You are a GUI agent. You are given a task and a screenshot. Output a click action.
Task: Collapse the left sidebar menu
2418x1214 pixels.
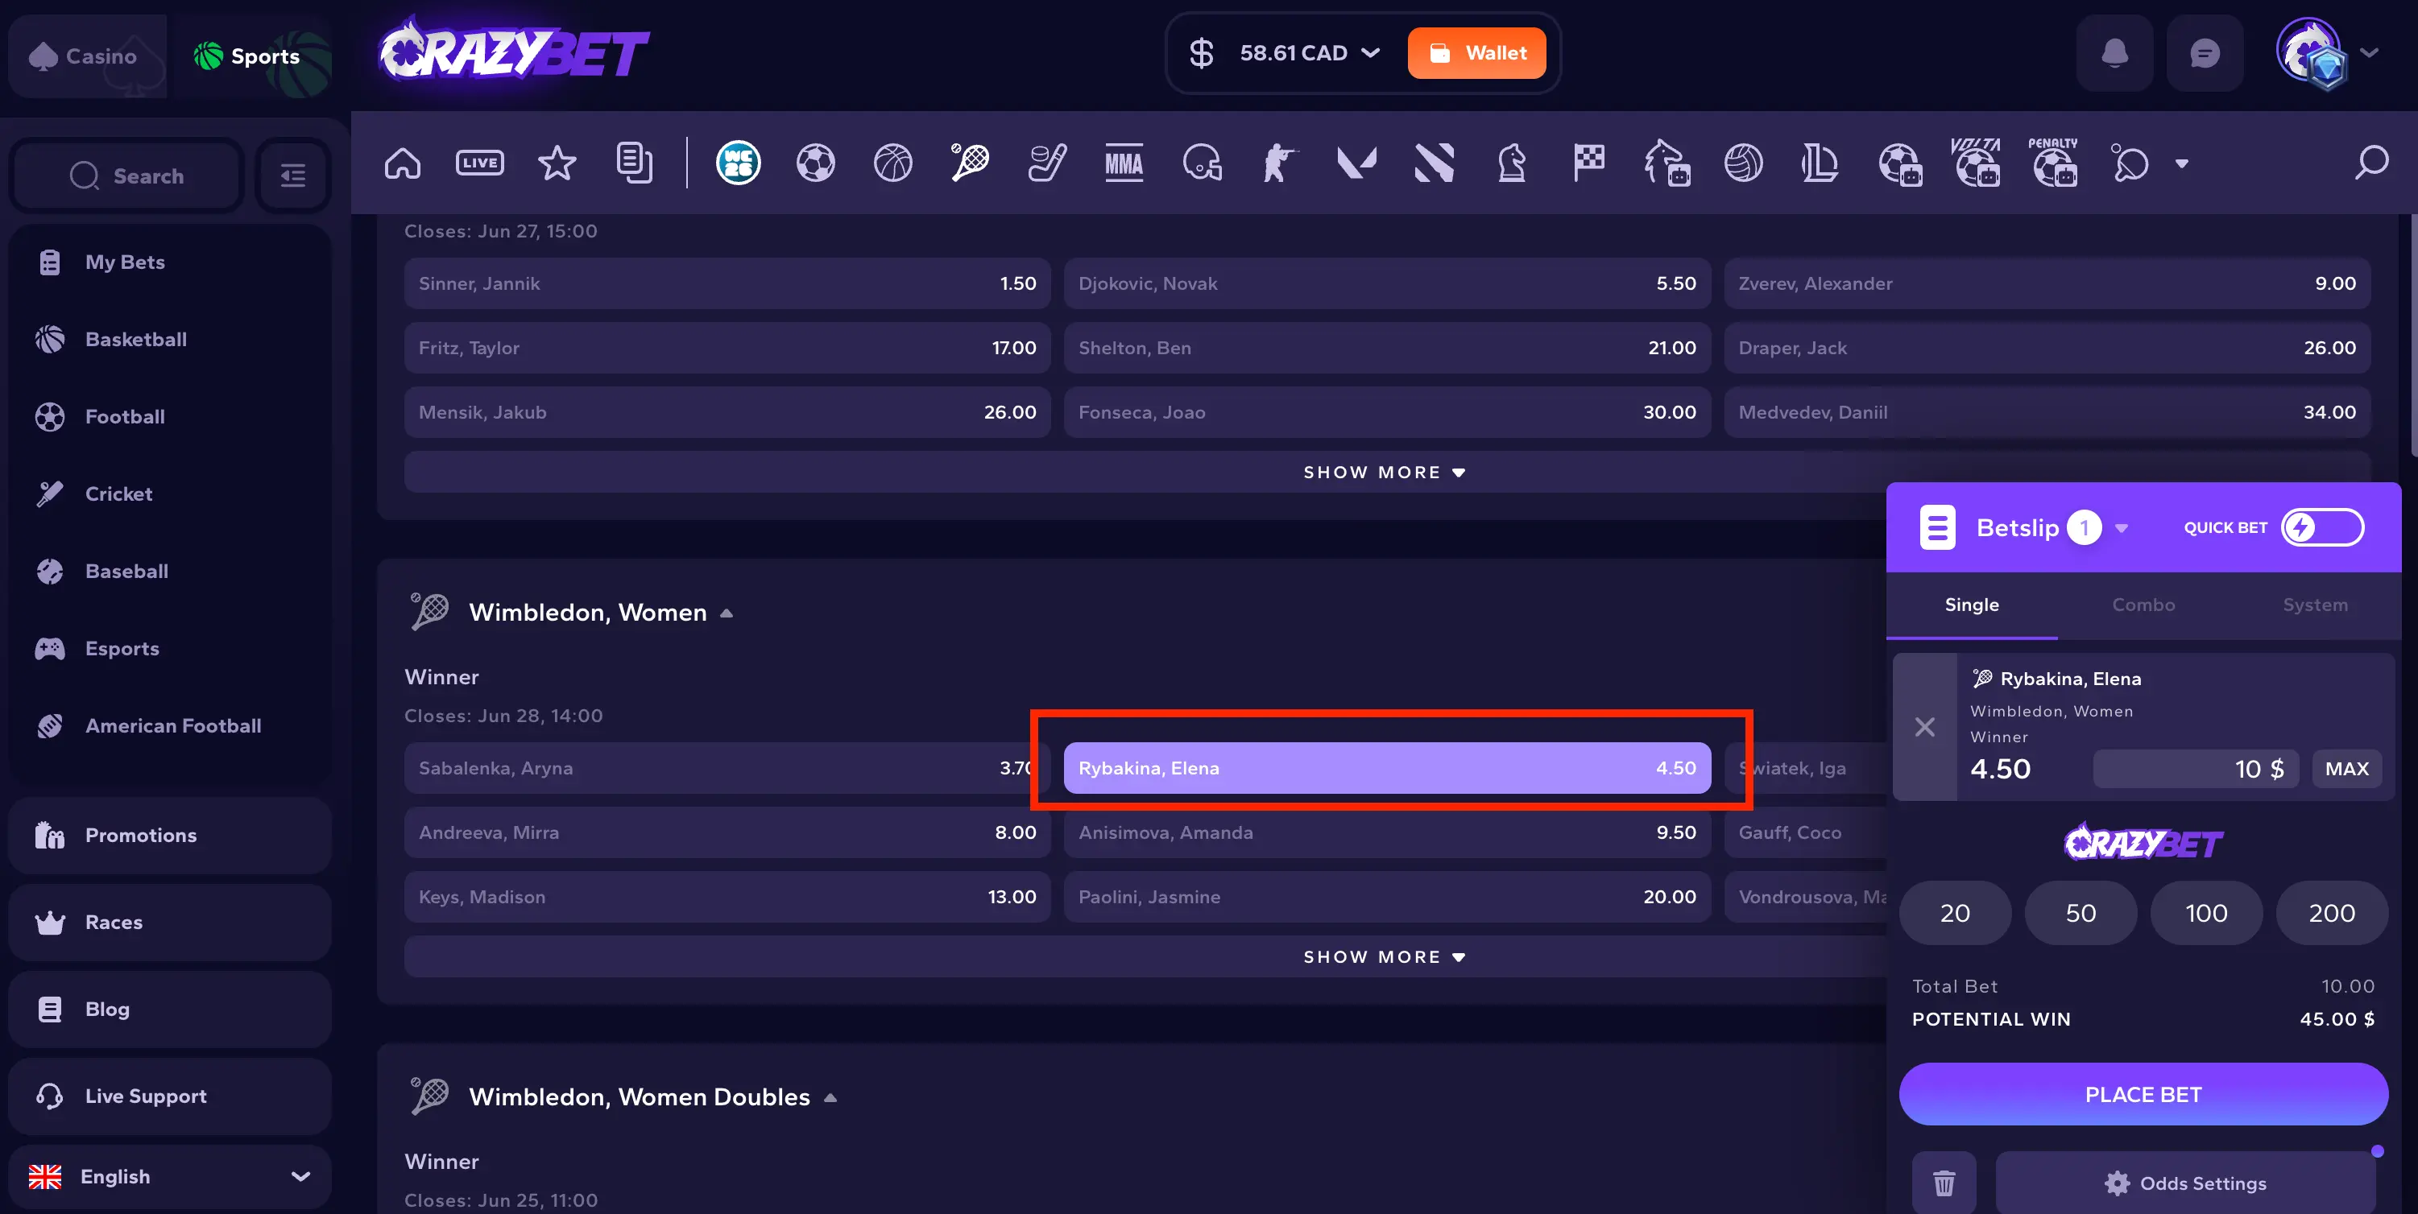[293, 175]
